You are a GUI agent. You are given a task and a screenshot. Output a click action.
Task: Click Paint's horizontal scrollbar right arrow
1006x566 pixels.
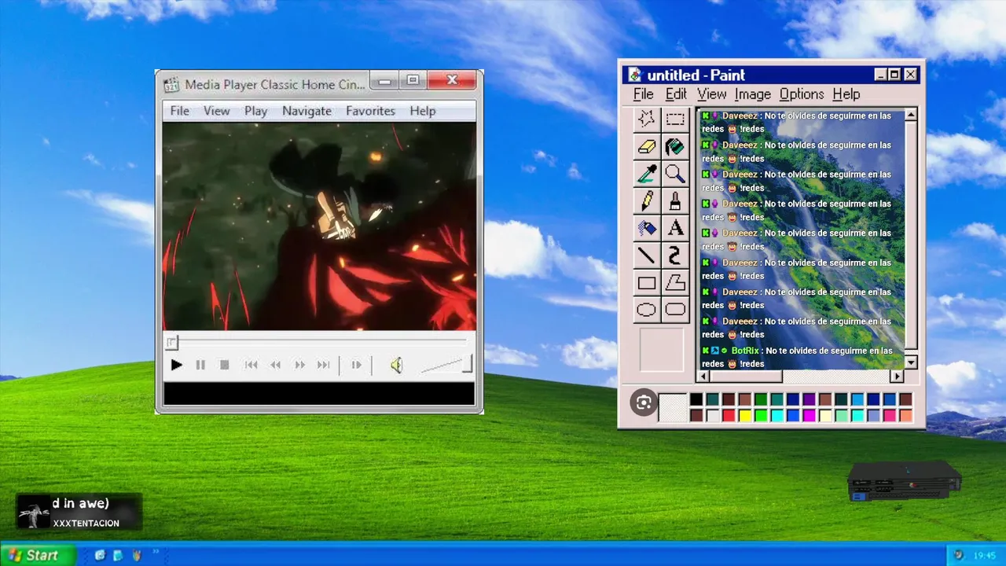(897, 377)
